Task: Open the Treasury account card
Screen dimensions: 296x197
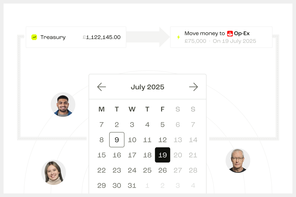Action: (x=76, y=37)
